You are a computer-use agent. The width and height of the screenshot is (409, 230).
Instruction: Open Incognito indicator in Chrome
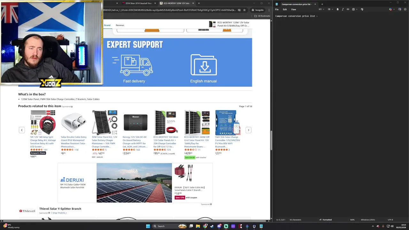pos(257,10)
